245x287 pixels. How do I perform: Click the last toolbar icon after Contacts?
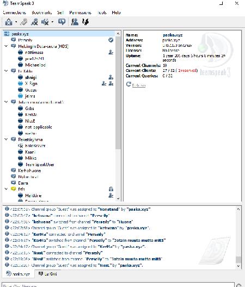click(x=85, y=22)
